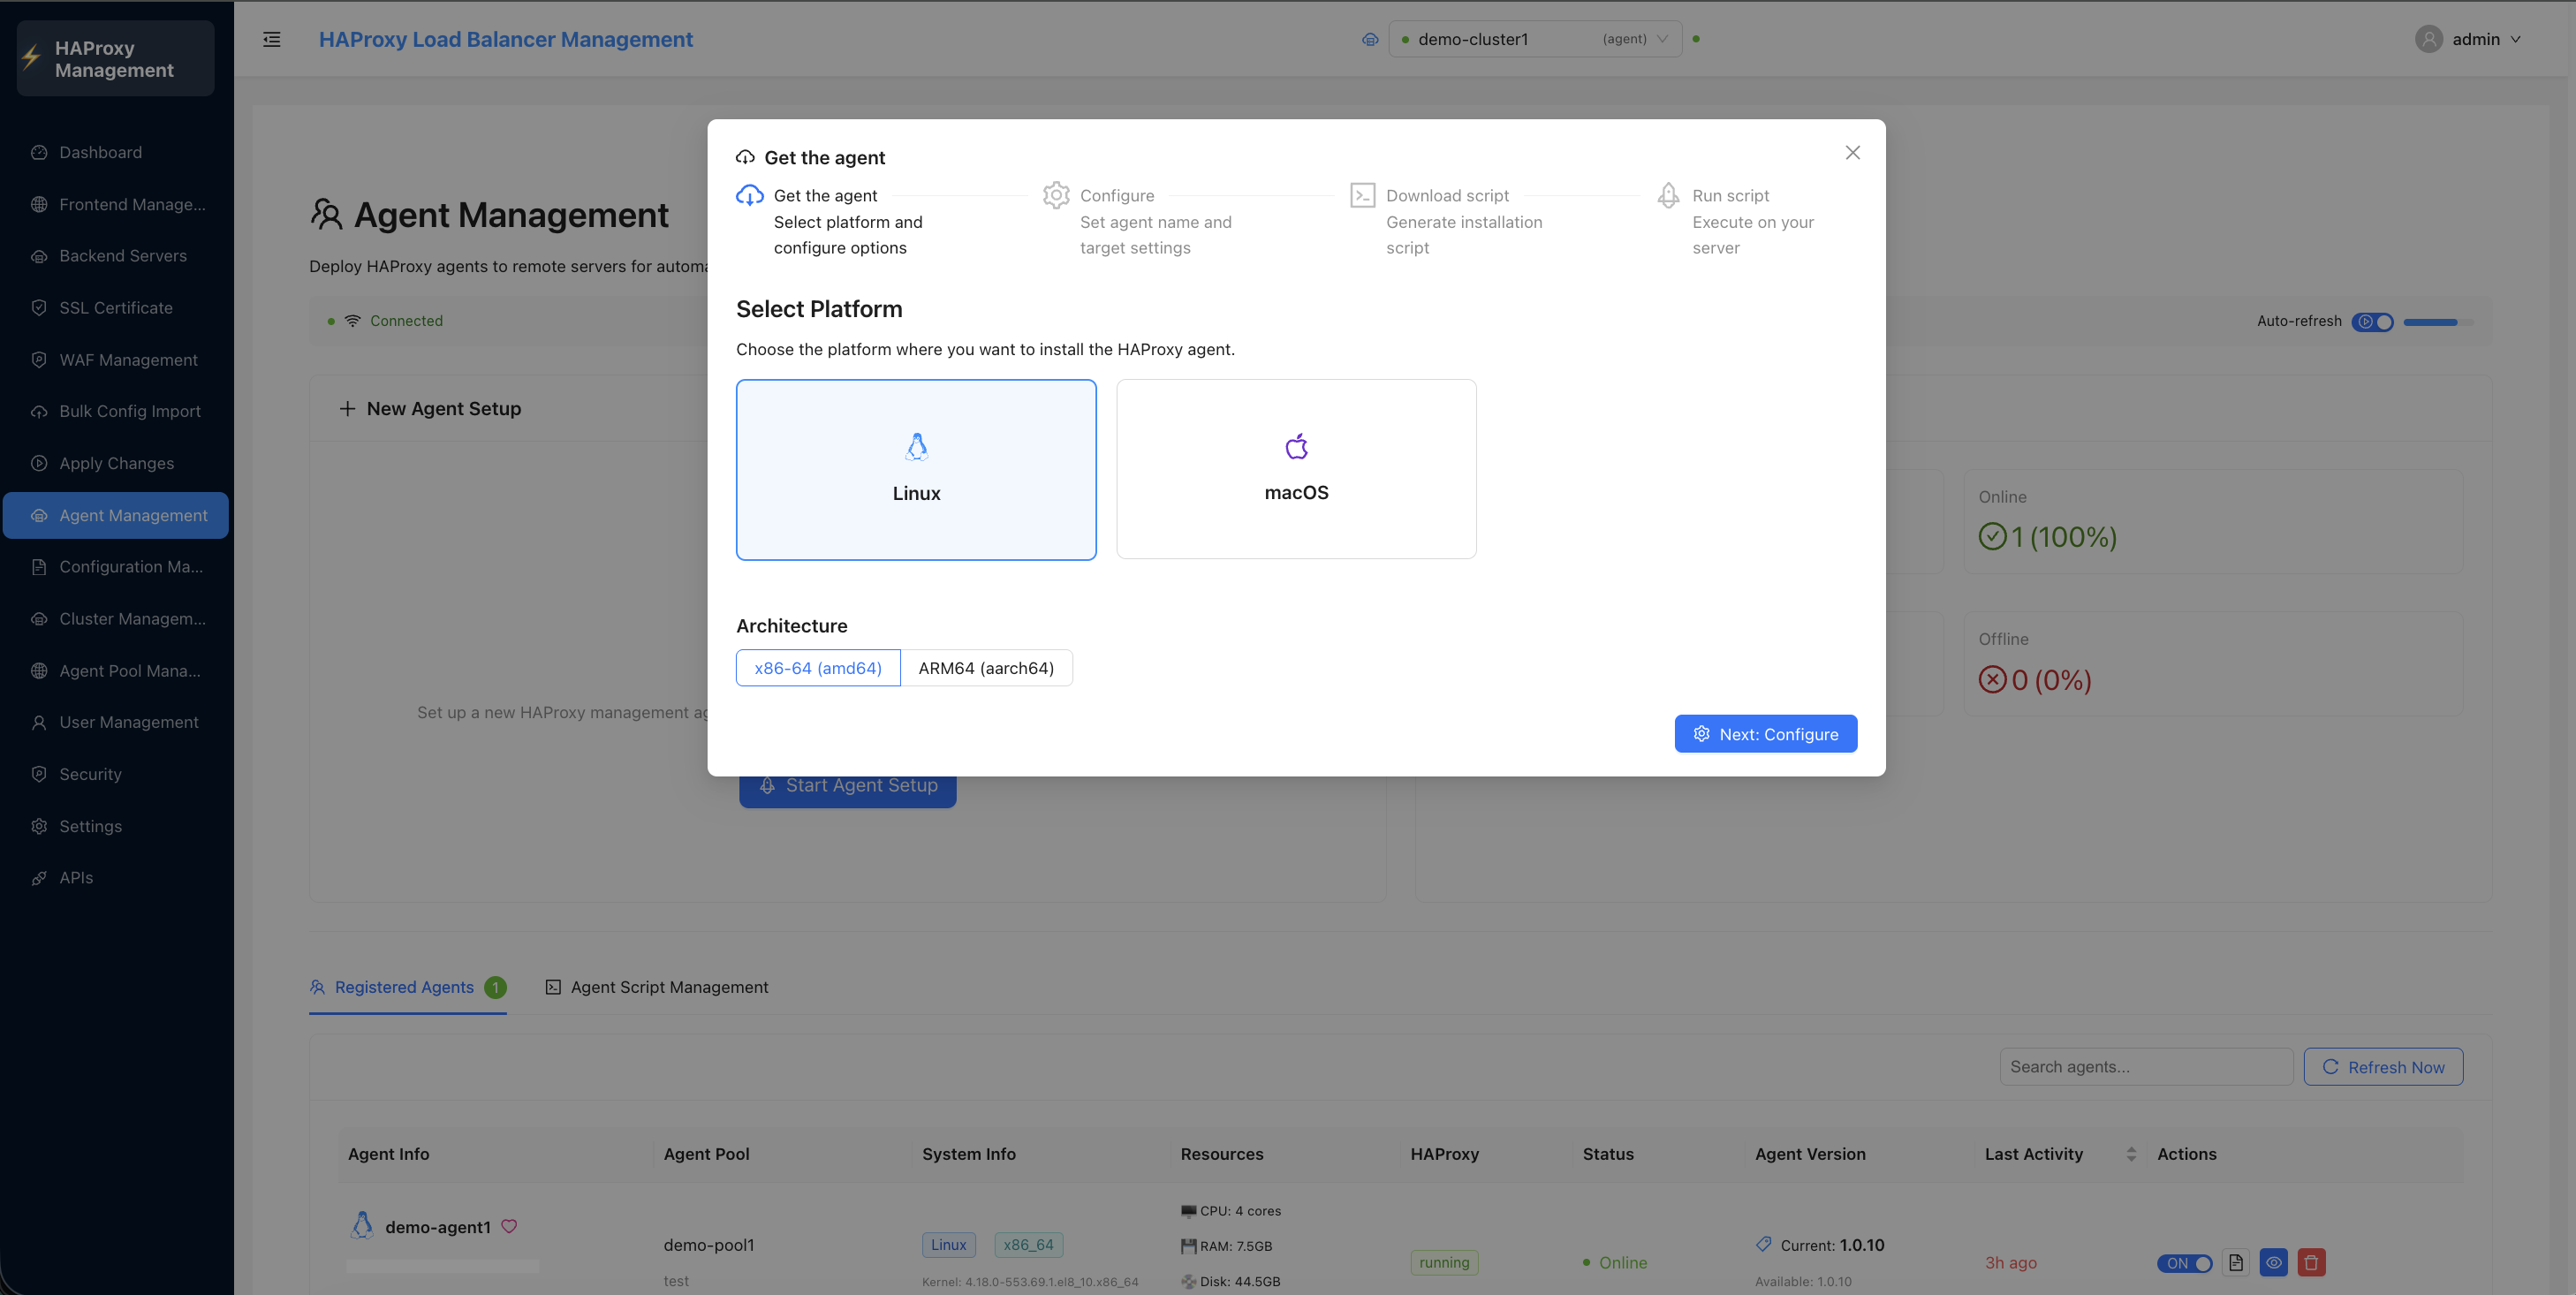This screenshot has width=2576, height=1295.
Task: Click the document icon in demo-agent1 actions
Action: (x=2236, y=1262)
